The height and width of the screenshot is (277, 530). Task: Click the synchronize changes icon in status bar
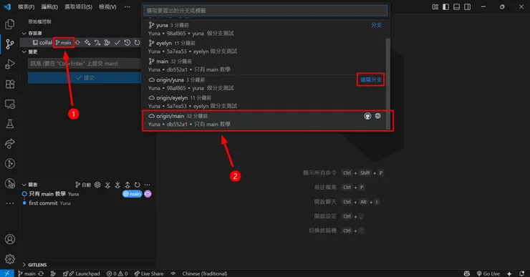41,273
